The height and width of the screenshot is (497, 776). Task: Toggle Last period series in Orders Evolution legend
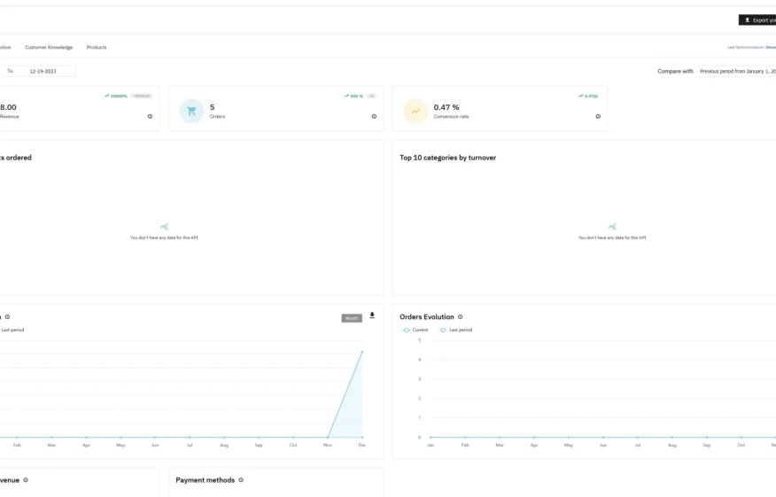(x=456, y=330)
